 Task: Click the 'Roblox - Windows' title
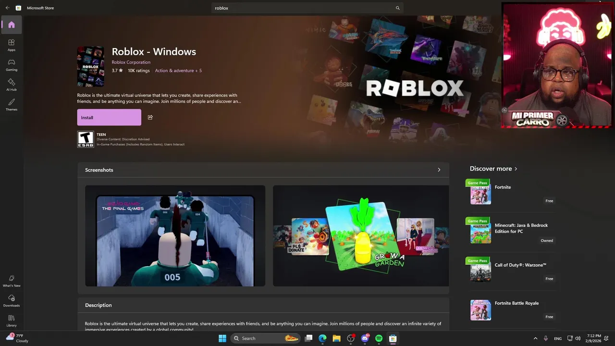pos(154,51)
